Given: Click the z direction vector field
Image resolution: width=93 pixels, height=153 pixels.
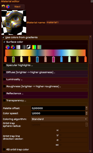Looking at the screenshot, I should (73, 140).
